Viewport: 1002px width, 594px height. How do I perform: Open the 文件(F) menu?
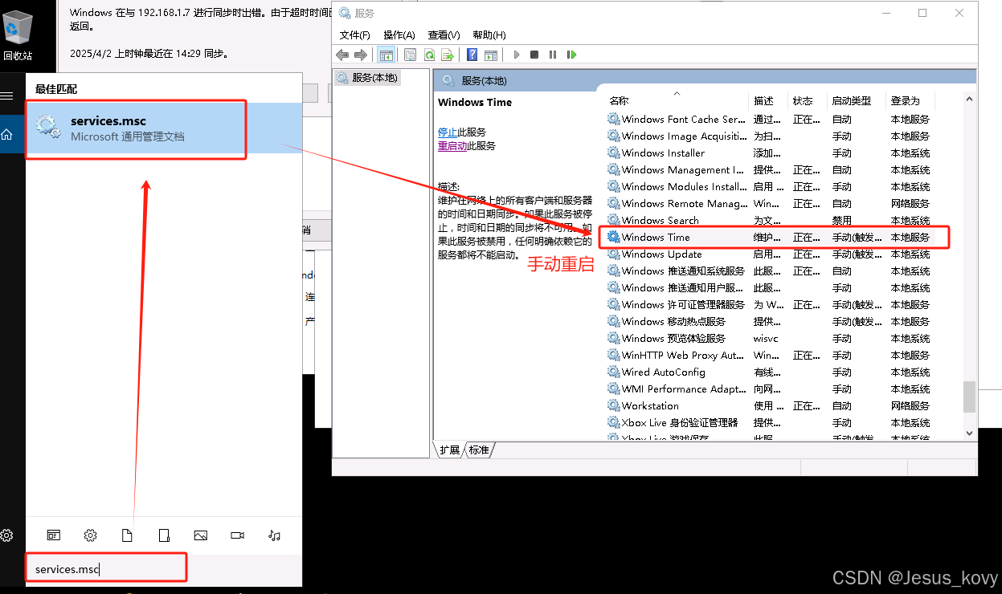coord(355,35)
